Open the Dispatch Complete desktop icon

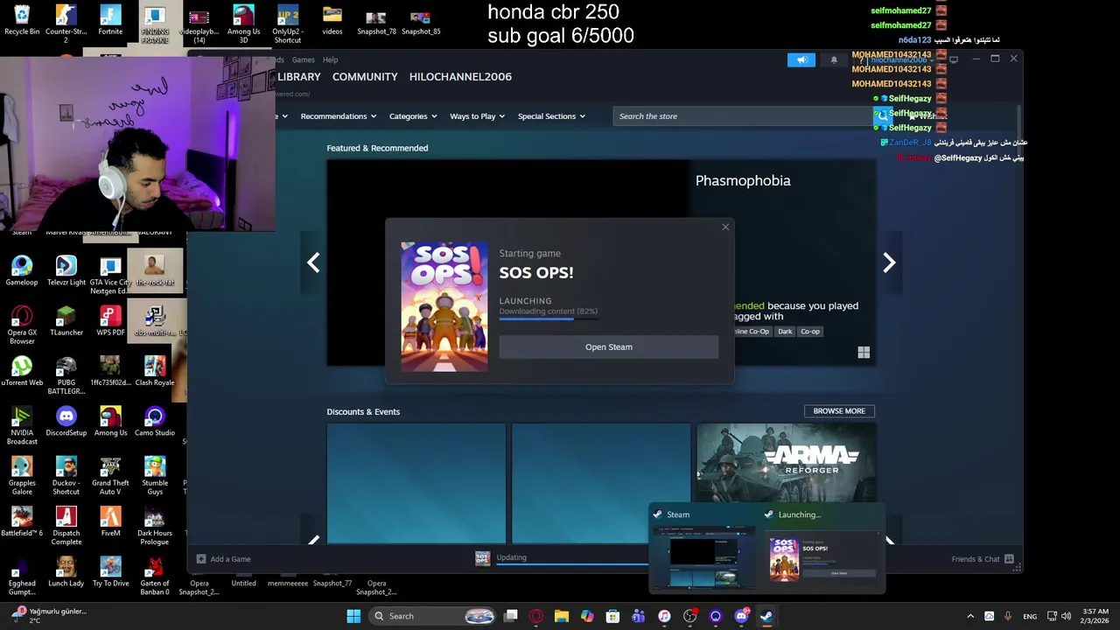66,526
